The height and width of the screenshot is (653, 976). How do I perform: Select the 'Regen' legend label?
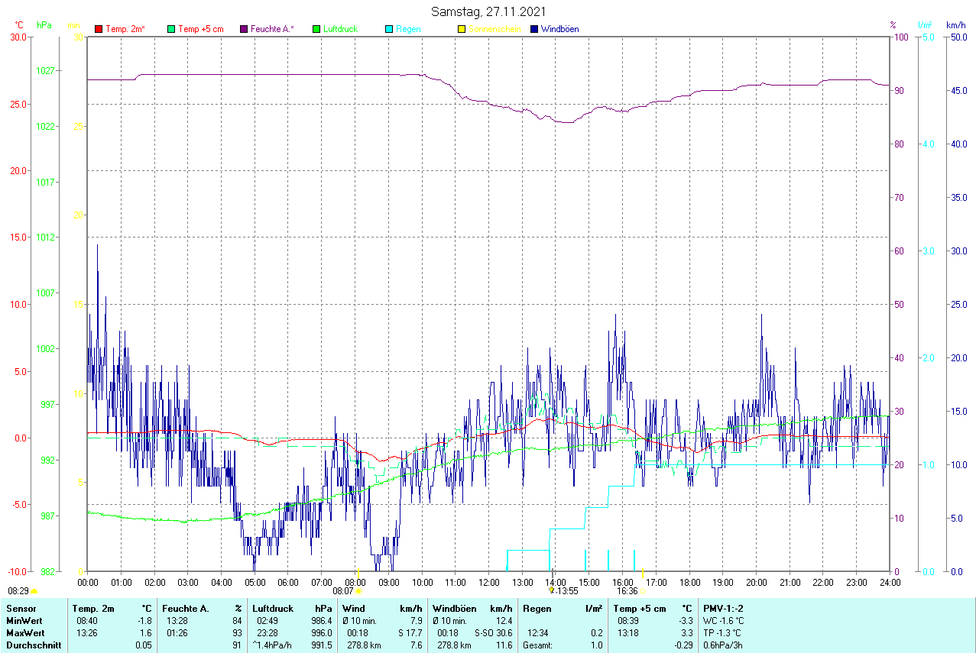(408, 29)
